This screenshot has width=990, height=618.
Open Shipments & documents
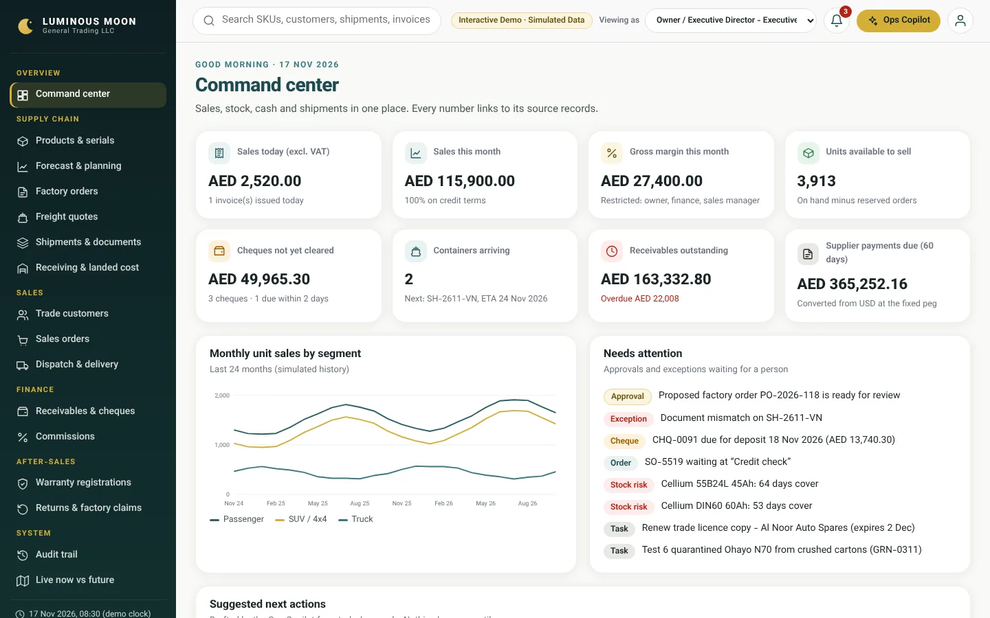pyautogui.click(x=88, y=242)
